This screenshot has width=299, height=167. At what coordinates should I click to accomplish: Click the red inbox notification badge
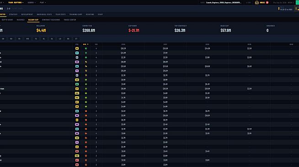click(267, 2)
